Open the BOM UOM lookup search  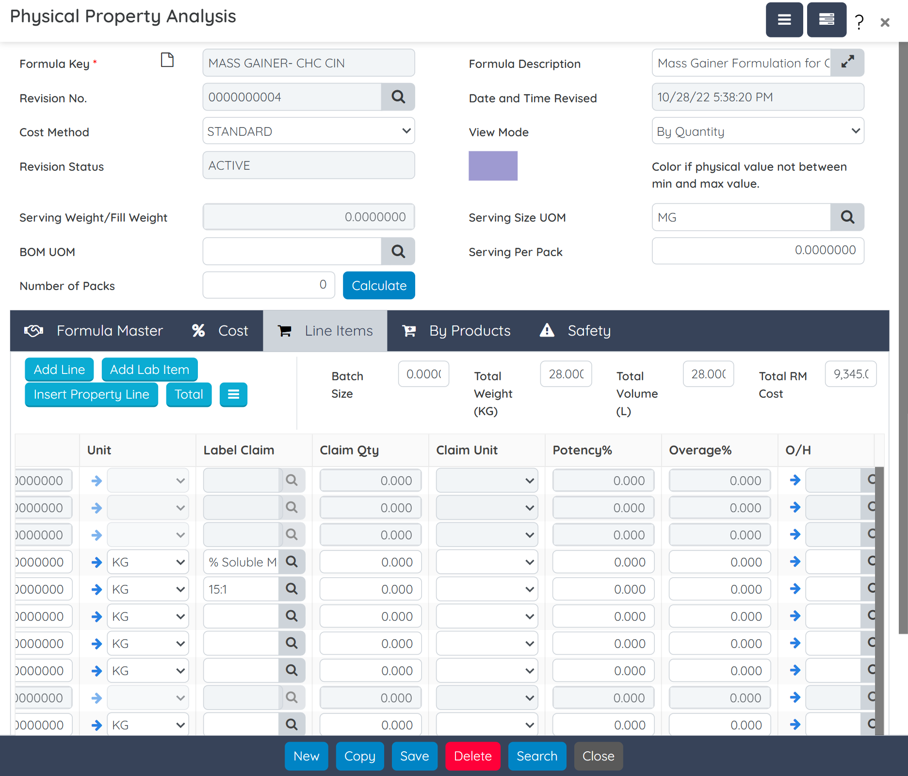(398, 251)
